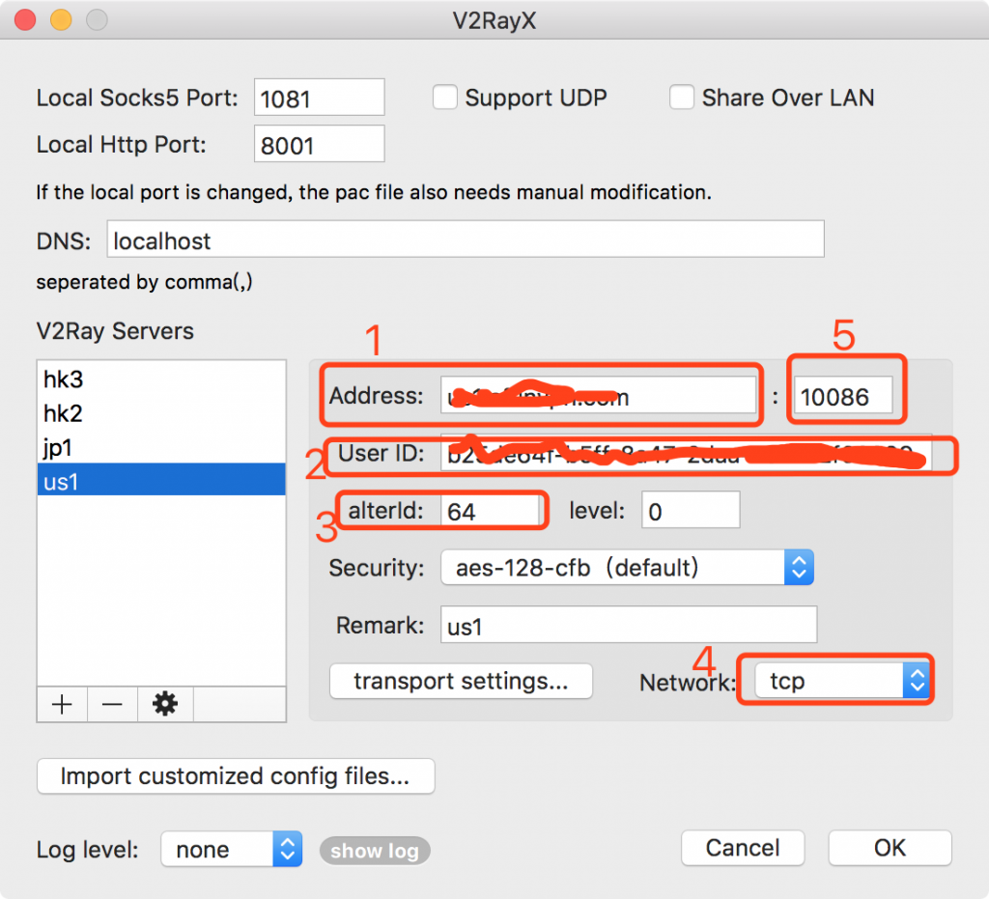Screen dimensions: 989x899
Task: Open server list gear options
Action: click(x=165, y=704)
